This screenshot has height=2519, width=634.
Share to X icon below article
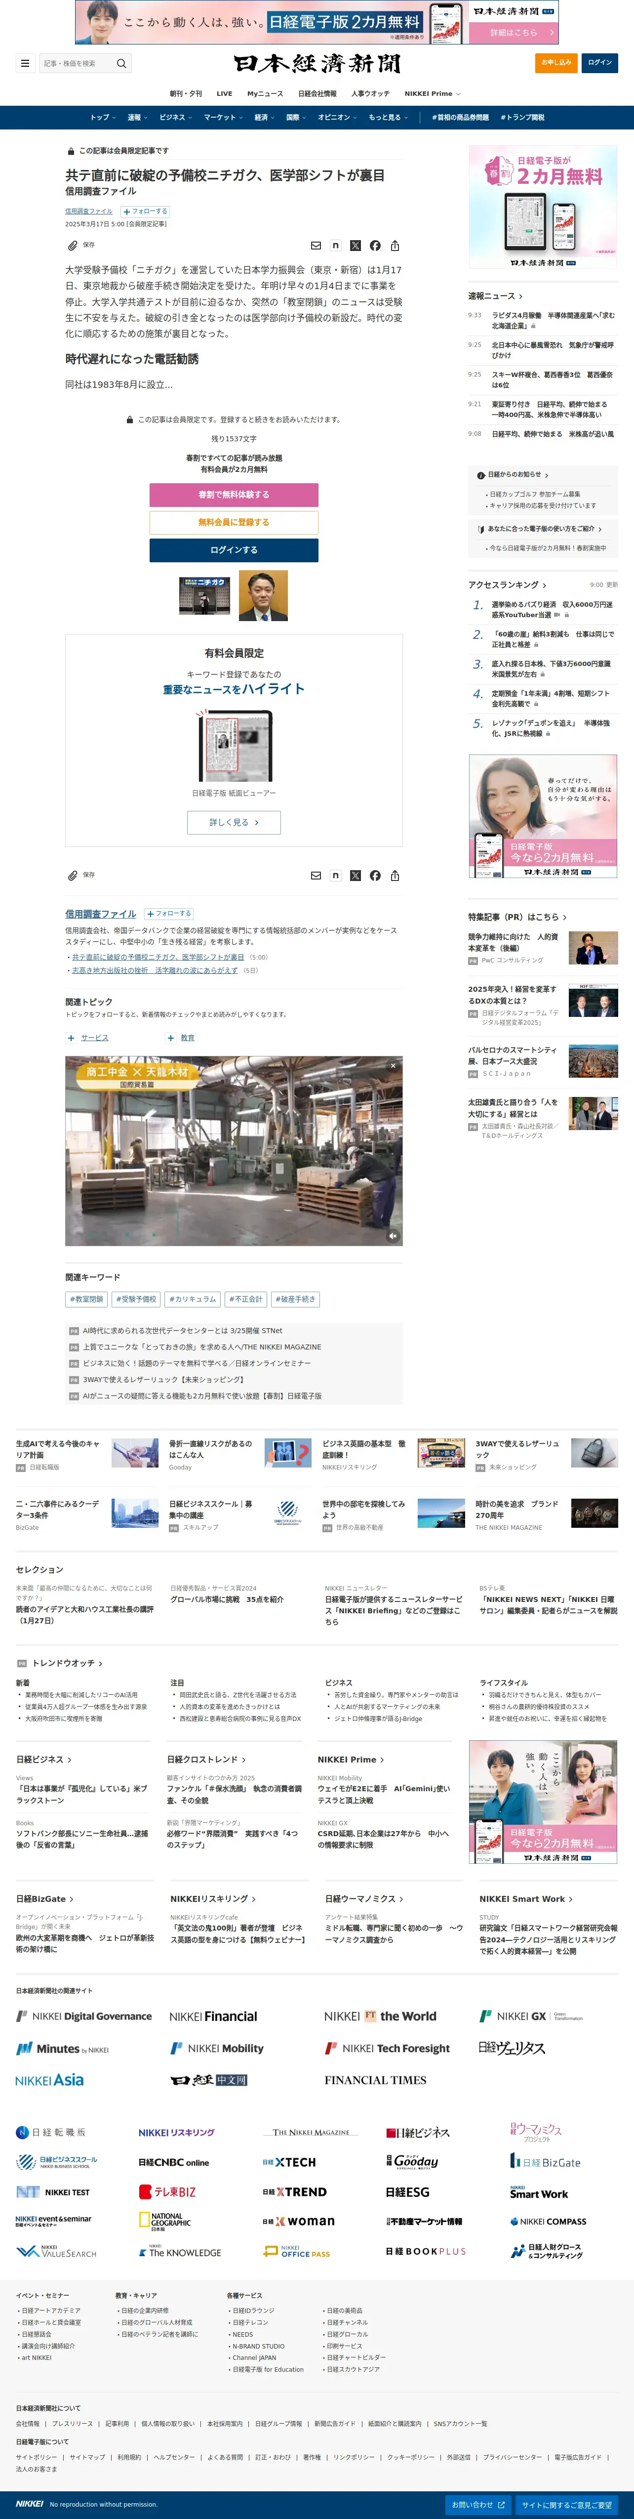pyautogui.click(x=355, y=875)
